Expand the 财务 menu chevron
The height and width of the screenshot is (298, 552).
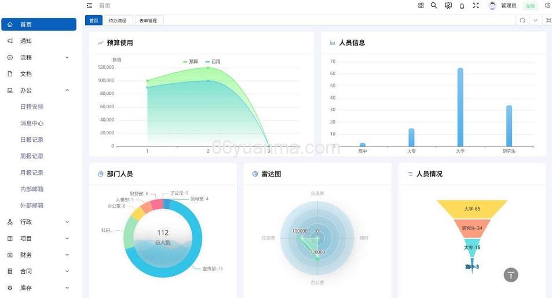67,255
